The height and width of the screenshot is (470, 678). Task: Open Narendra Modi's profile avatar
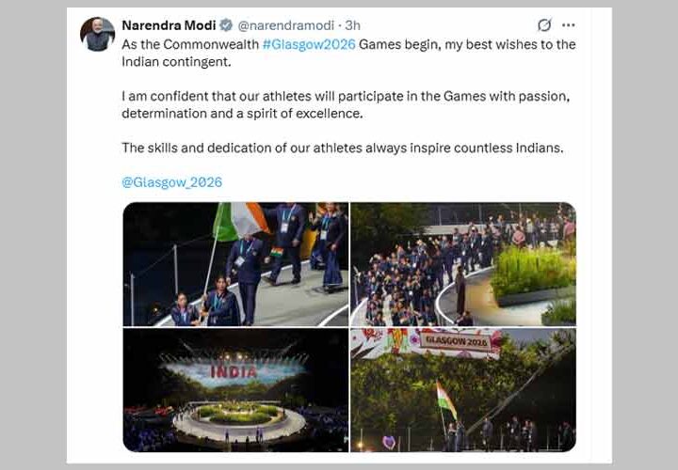pyautogui.click(x=97, y=34)
